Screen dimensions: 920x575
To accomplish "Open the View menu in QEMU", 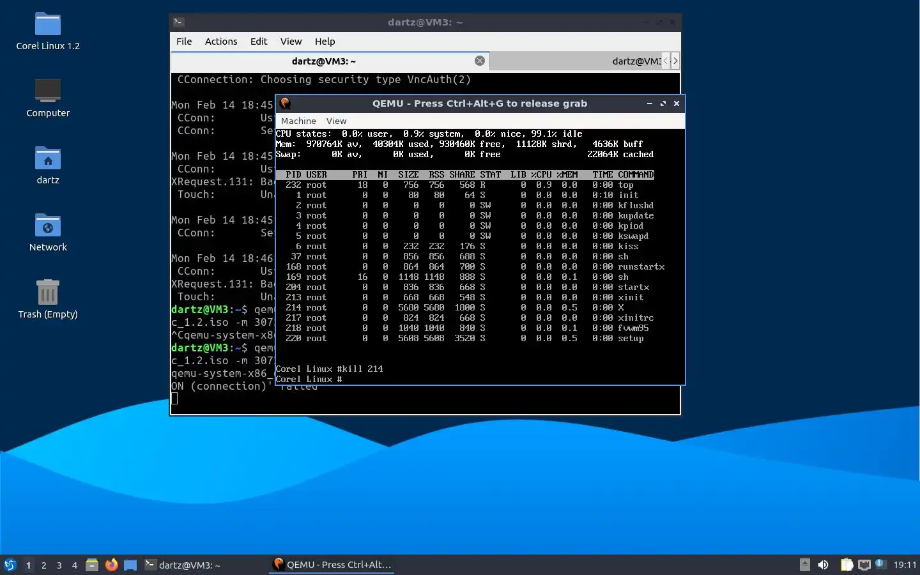I will click(336, 121).
